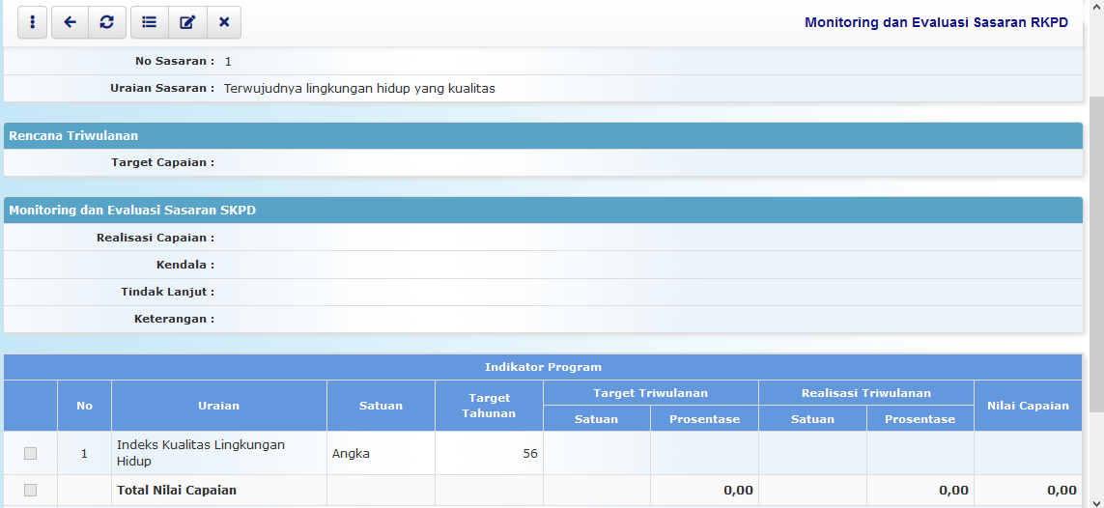Tick checkbox in Total Nilai Capaian row
The width and height of the screenshot is (1104, 508).
30,490
